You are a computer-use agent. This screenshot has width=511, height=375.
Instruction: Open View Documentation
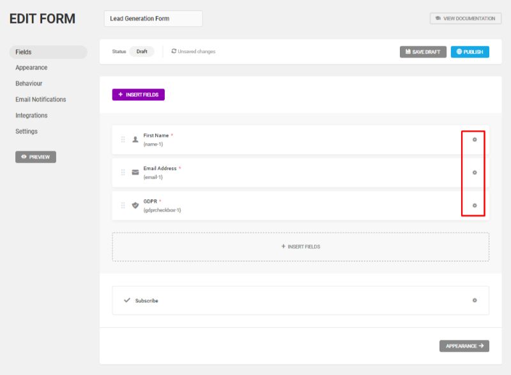point(466,19)
